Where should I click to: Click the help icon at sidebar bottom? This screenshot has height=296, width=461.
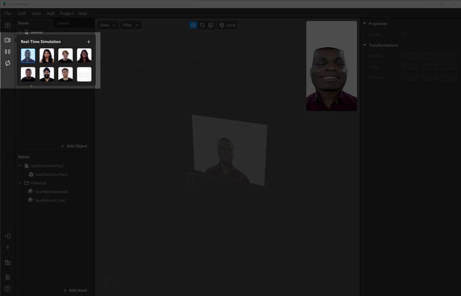[7, 289]
